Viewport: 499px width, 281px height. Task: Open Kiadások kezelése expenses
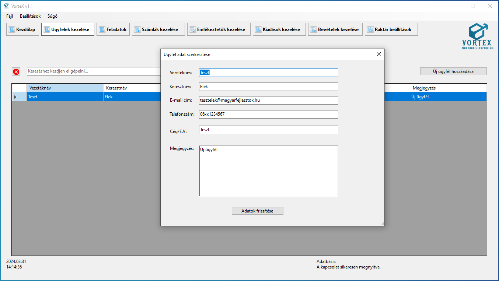279,29
